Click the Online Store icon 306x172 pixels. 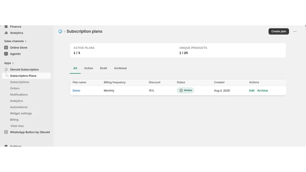(6, 47)
